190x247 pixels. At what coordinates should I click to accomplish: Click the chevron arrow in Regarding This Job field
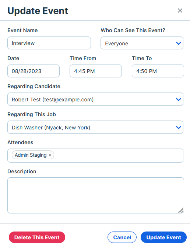(179, 127)
